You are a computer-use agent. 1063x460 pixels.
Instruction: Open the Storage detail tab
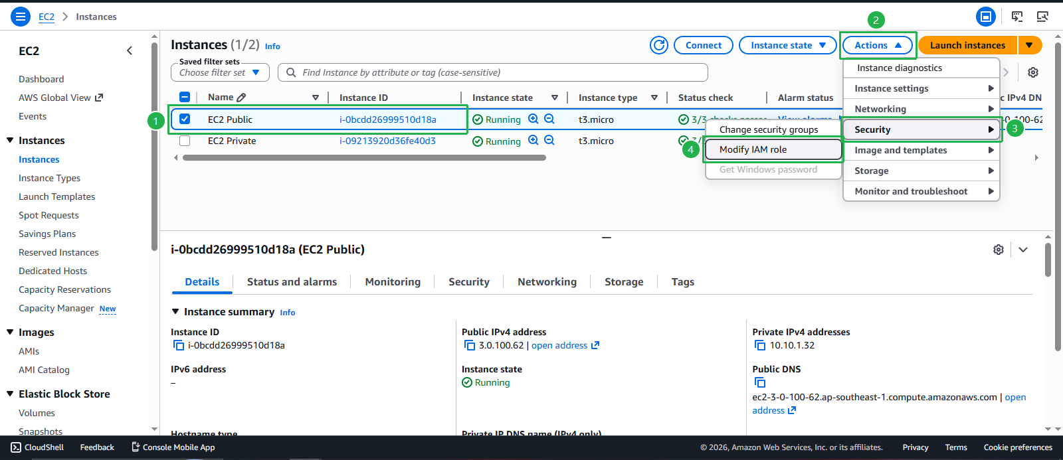pos(624,281)
